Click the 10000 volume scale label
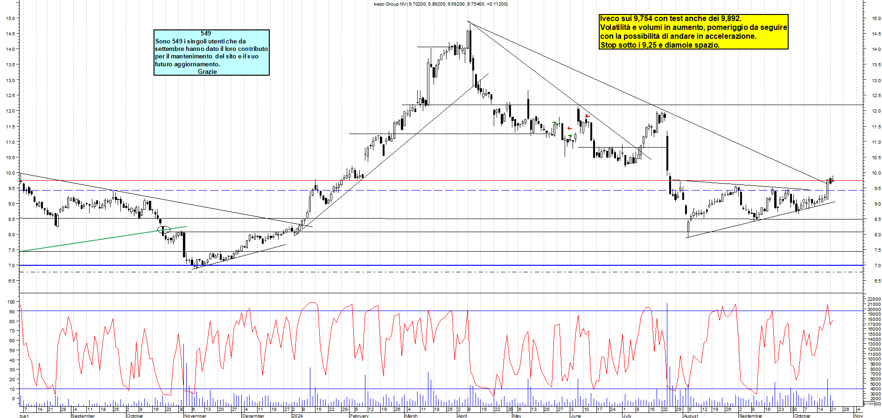 (874, 359)
